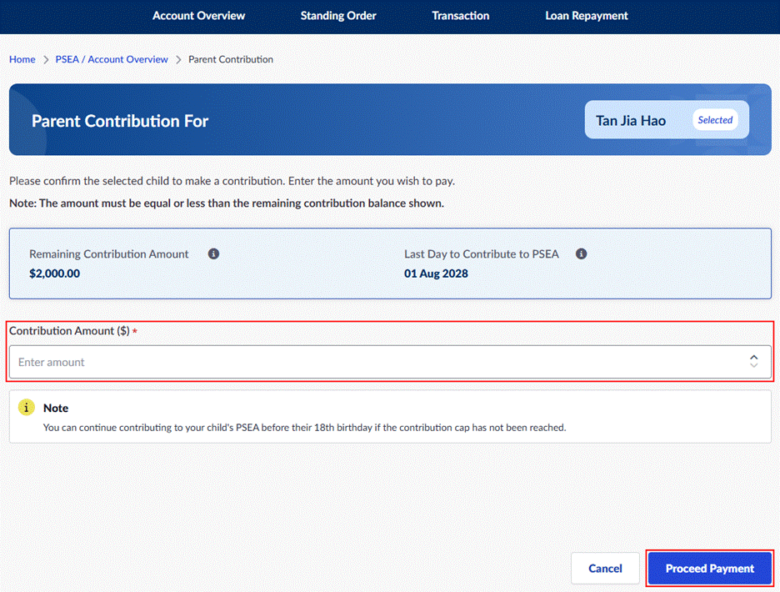
Task: Click the Proceed Payment button
Action: [710, 568]
